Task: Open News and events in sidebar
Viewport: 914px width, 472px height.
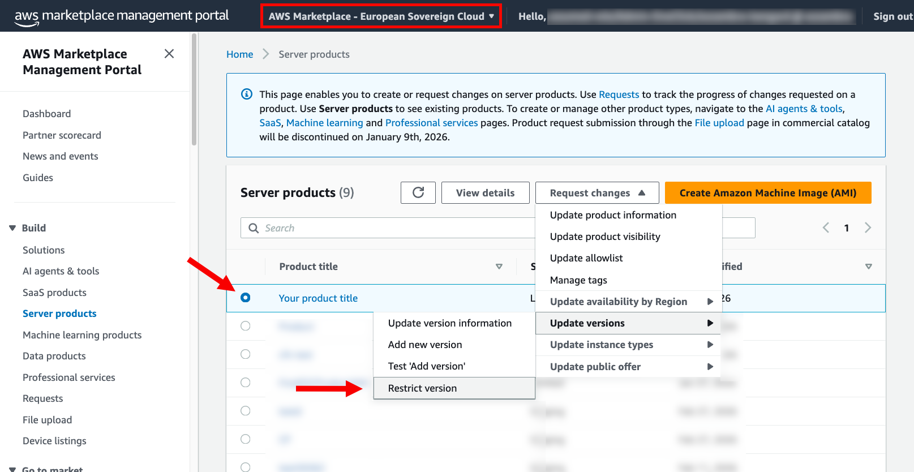Action: (x=61, y=156)
